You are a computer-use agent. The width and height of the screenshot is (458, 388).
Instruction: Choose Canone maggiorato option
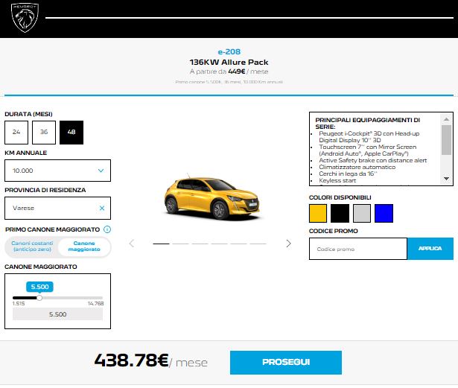tap(83, 247)
